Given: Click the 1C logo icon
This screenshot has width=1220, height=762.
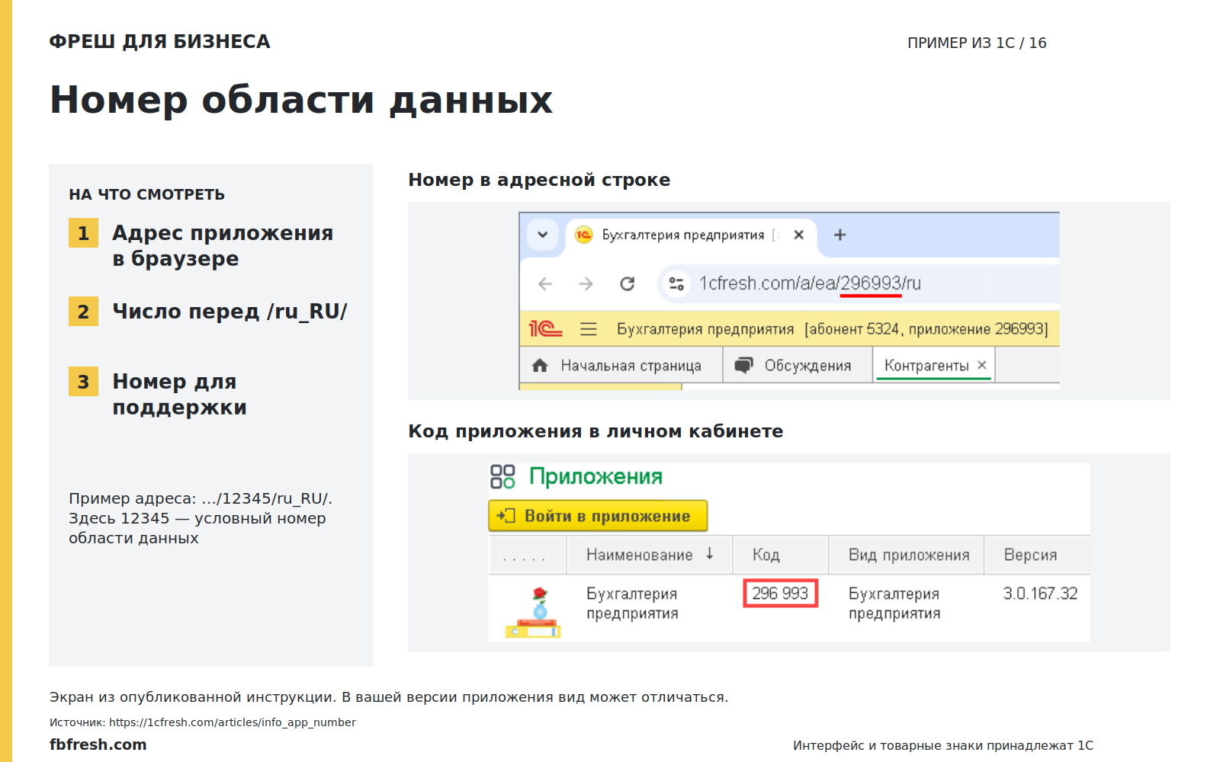Looking at the screenshot, I should coord(545,328).
